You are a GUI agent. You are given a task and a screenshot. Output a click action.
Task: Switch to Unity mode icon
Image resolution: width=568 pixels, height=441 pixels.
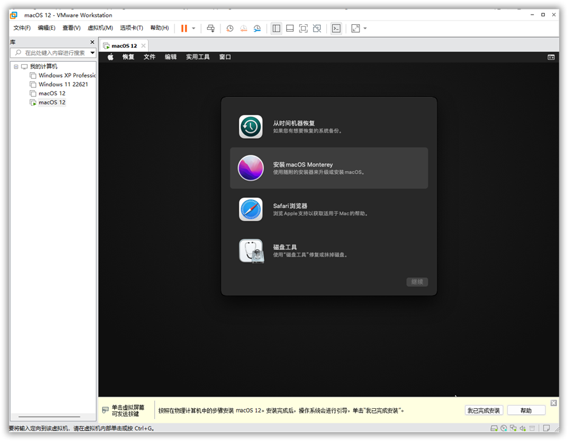pyautogui.click(x=317, y=29)
